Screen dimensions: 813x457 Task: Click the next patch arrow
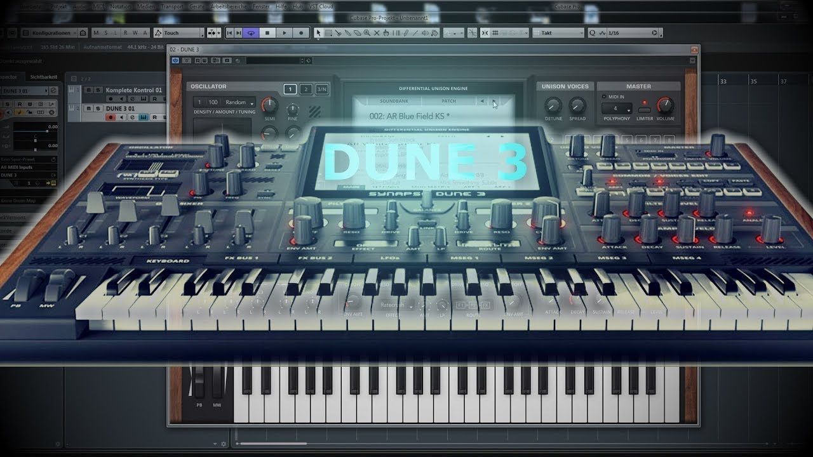point(494,102)
